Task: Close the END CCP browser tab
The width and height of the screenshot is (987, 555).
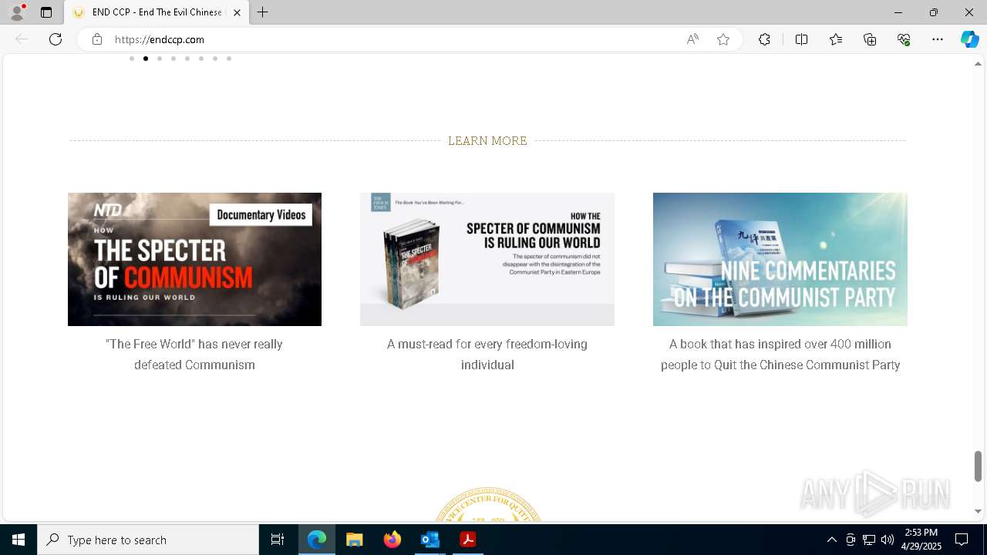Action: [237, 12]
